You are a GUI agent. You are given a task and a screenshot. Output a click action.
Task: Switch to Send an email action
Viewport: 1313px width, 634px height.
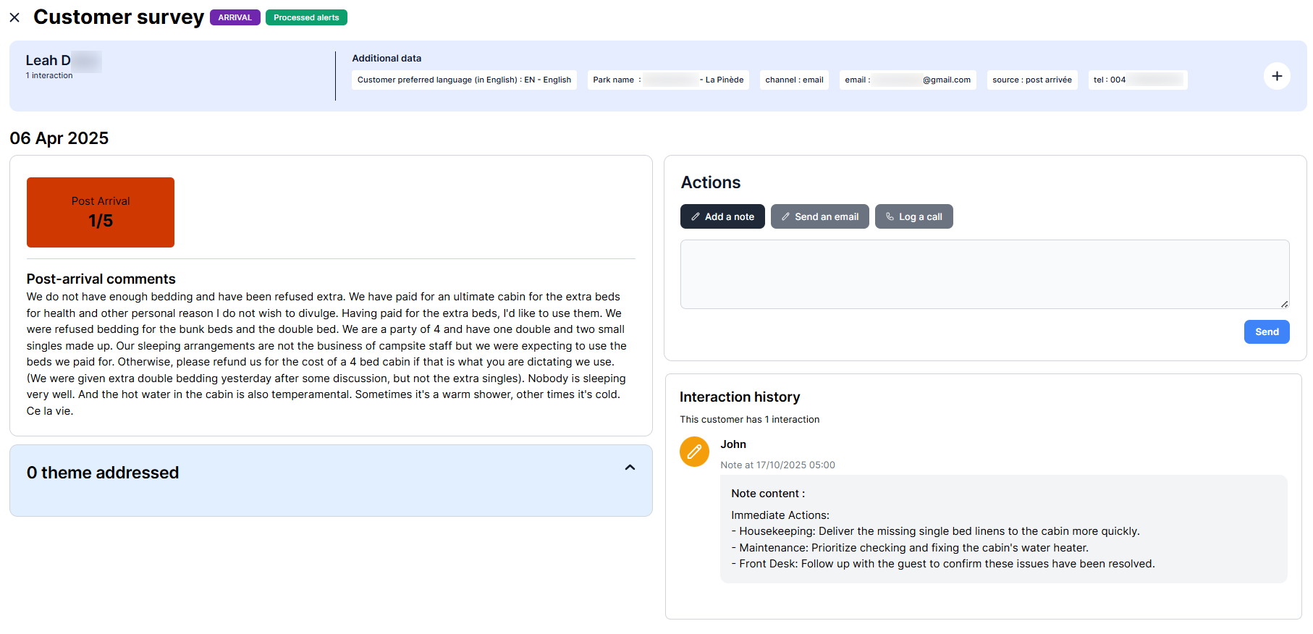tap(819, 216)
